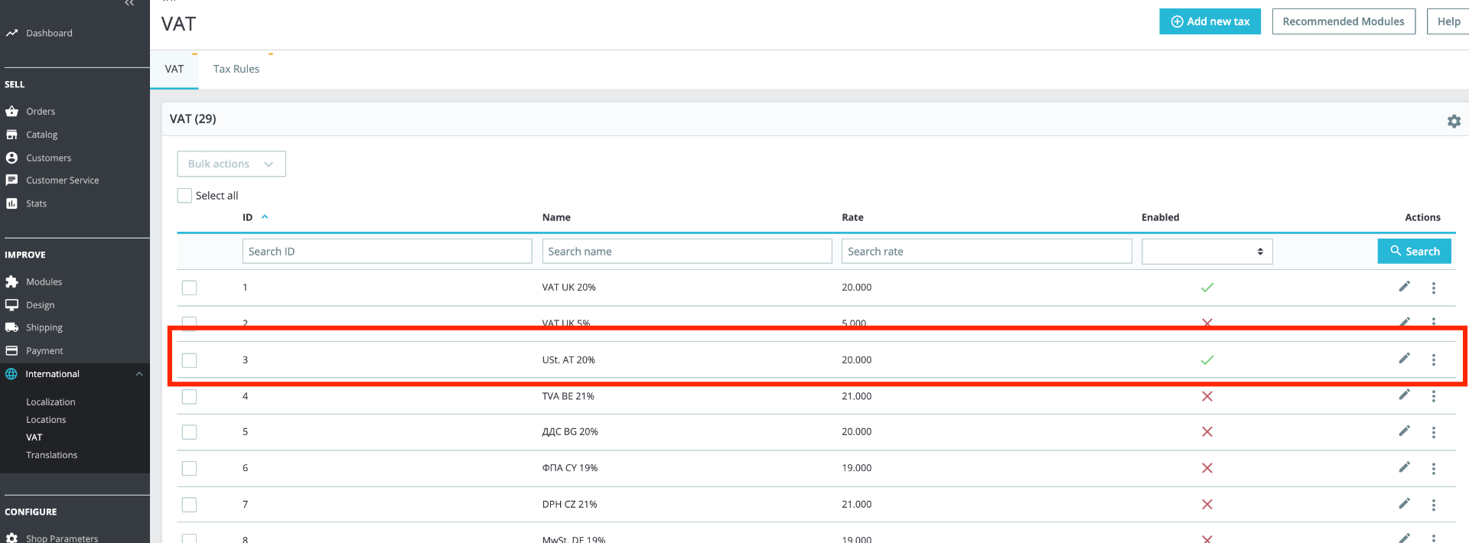1469x543 pixels.
Task: Click the Orders basket icon in sidebar
Action: click(x=11, y=112)
